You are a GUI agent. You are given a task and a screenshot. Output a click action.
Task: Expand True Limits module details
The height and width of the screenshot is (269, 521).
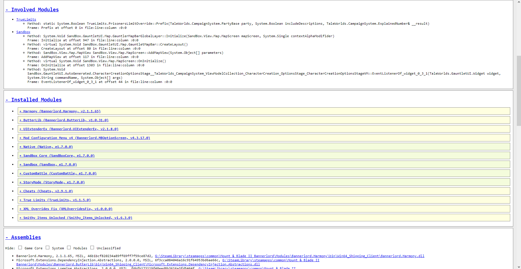(x=55, y=200)
